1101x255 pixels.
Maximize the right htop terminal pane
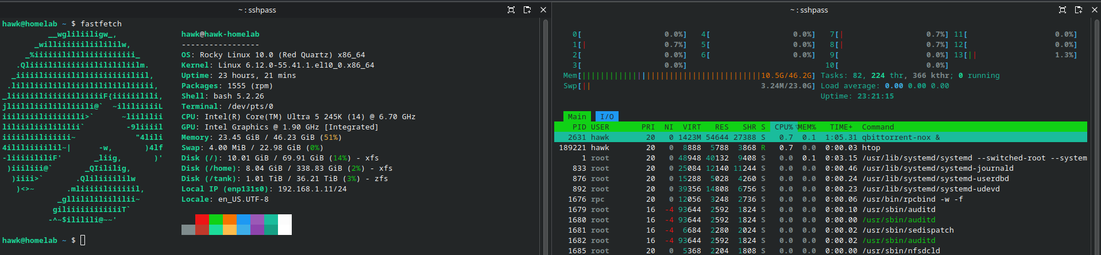pyautogui.click(x=1063, y=10)
